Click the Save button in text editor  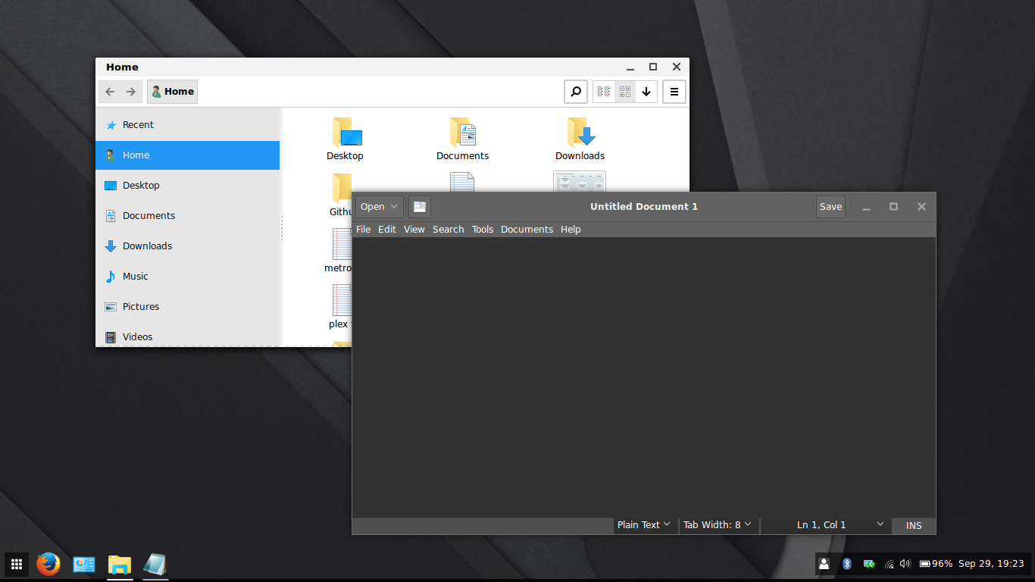coord(830,207)
